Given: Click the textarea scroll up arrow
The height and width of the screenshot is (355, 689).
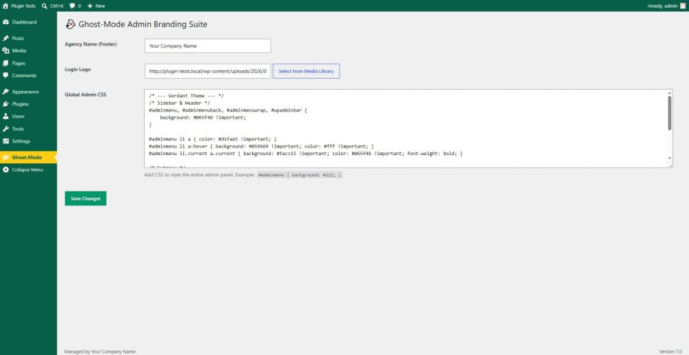Looking at the screenshot, I should coord(670,92).
